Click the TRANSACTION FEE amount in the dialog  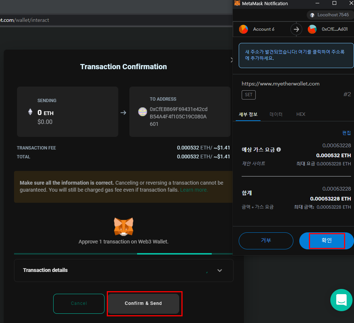(203, 148)
